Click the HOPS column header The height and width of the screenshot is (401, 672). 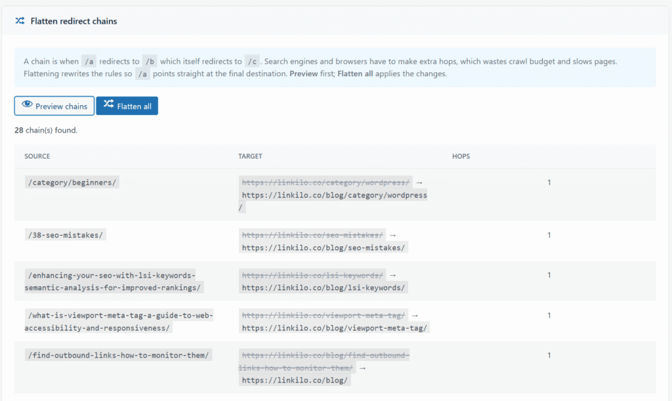[461, 156]
